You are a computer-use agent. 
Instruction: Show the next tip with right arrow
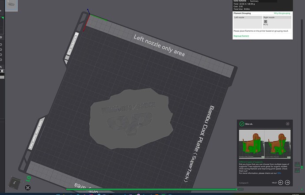(x=287, y=182)
